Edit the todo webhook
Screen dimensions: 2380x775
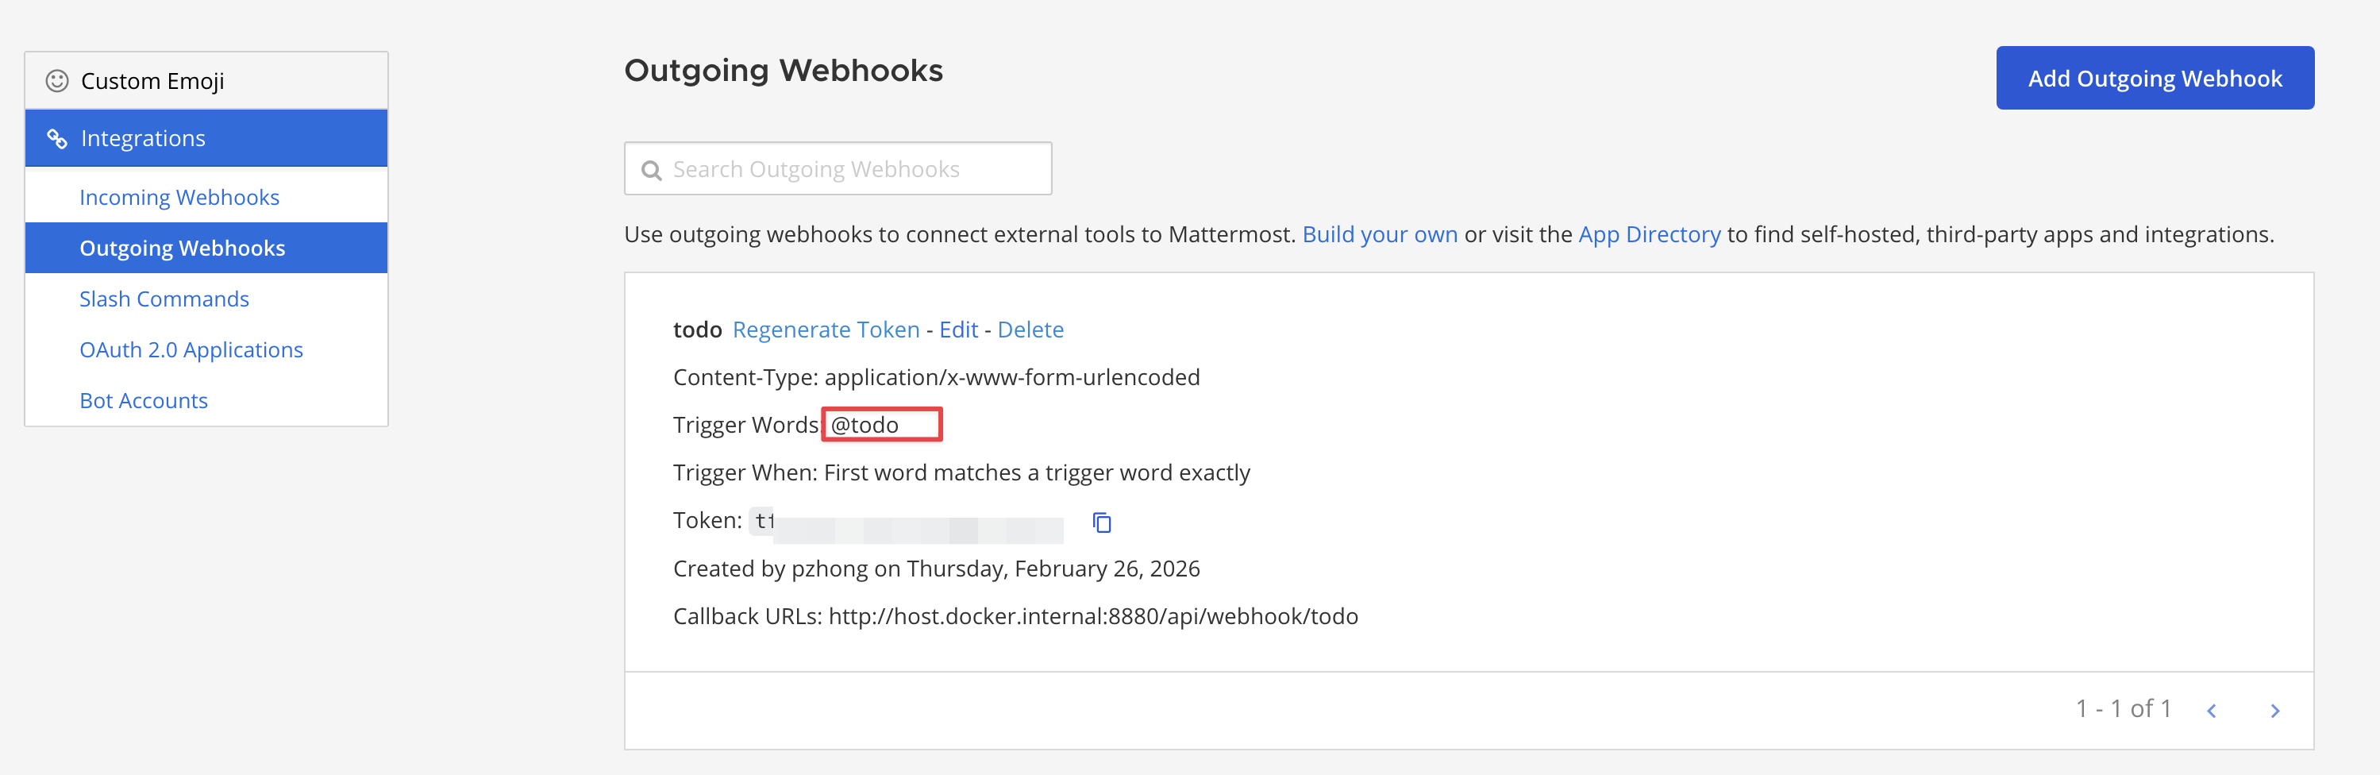click(x=958, y=330)
